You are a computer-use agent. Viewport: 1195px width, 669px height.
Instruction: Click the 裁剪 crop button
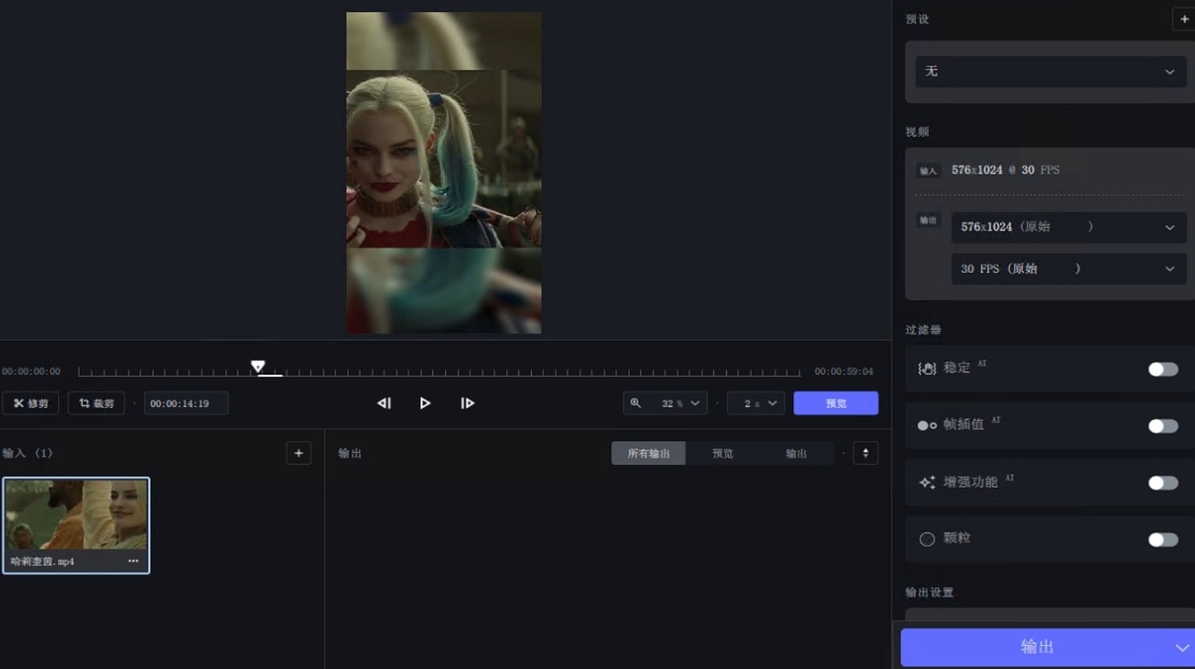(x=96, y=403)
